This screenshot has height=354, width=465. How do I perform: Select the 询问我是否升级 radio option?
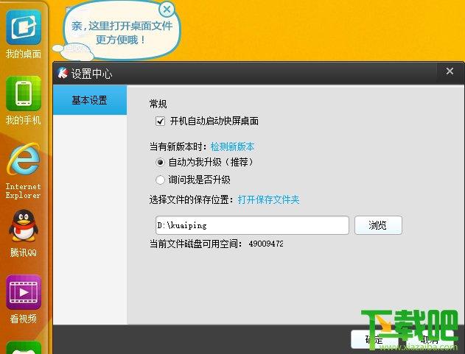[161, 180]
